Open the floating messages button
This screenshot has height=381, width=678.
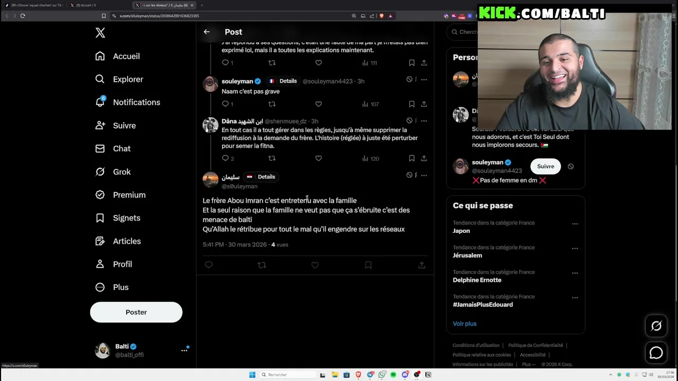656,352
